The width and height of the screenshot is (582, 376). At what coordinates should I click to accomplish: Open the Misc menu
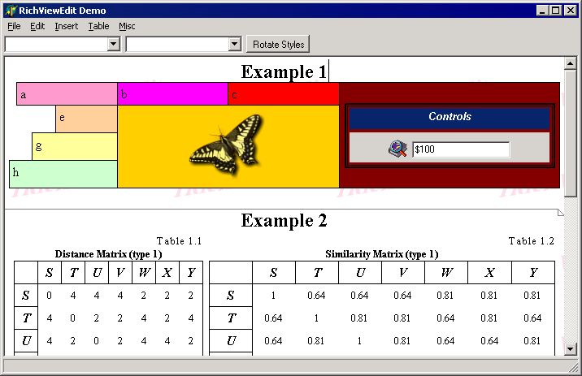127,26
